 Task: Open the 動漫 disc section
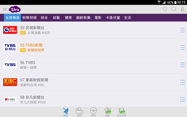click(93, 112)
